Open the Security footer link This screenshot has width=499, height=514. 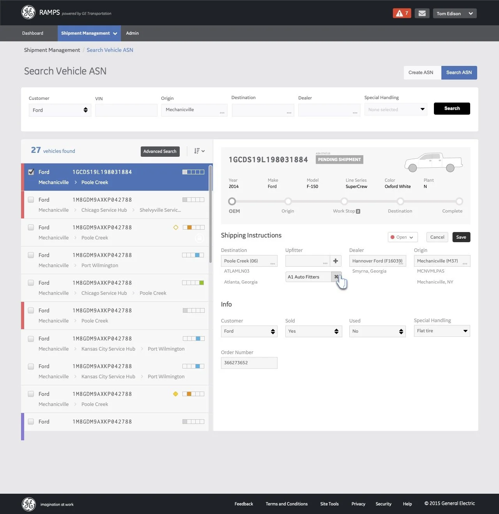click(383, 504)
